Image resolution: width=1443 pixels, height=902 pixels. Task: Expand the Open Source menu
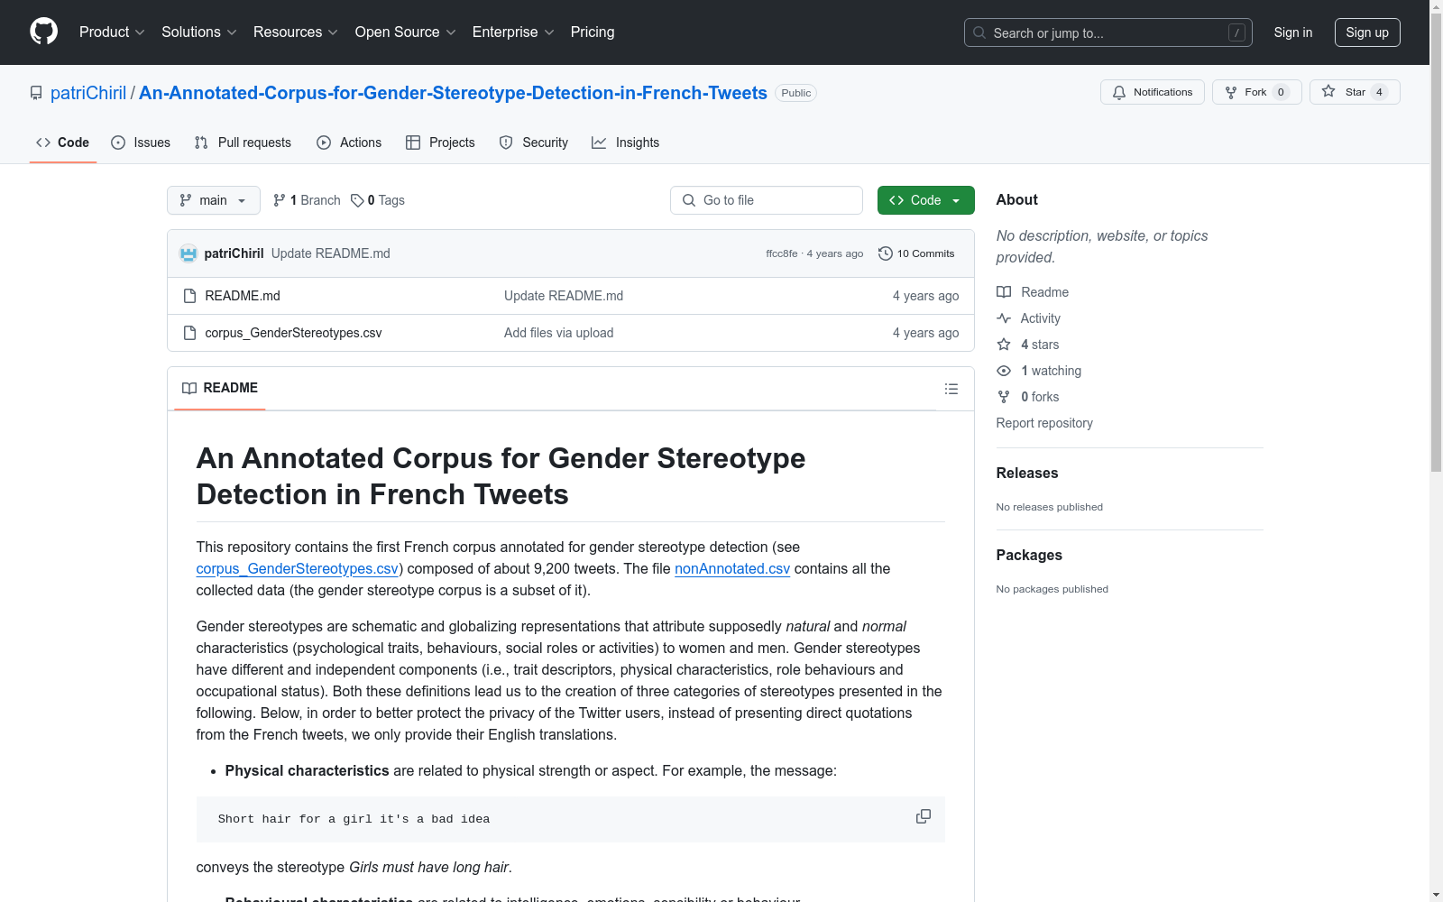pos(405,32)
